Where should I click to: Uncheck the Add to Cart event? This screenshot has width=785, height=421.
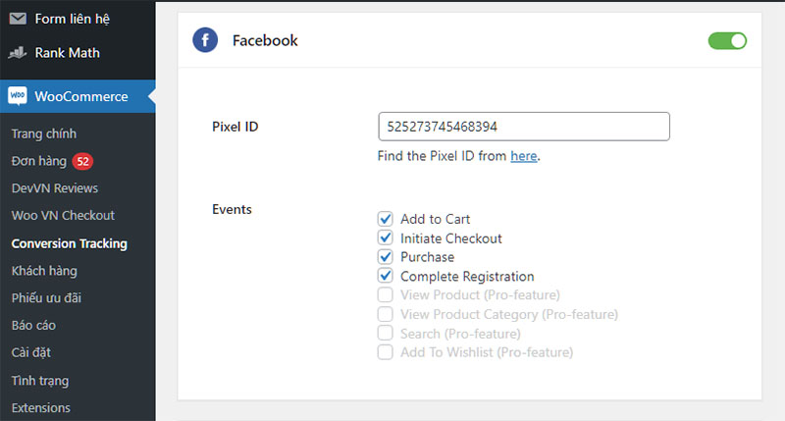tap(385, 219)
